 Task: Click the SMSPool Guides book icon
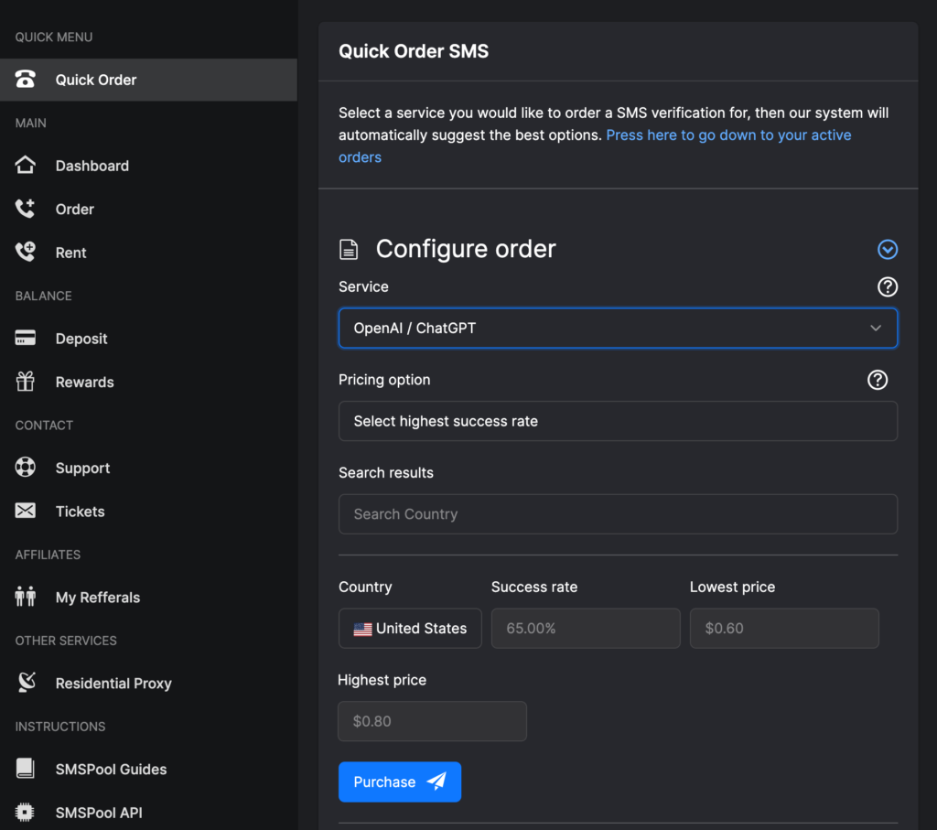pyautogui.click(x=25, y=769)
